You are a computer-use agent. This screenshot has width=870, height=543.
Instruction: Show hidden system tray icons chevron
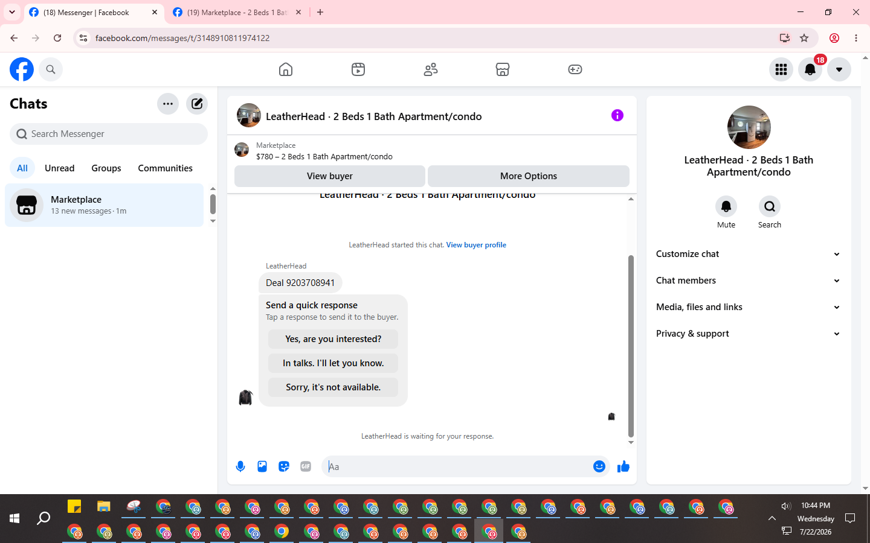(772, 518)
